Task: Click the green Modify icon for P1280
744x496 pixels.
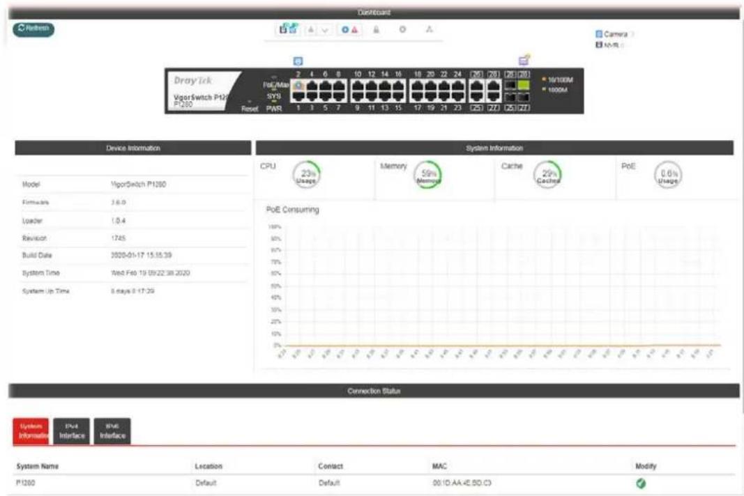Action: [641, 483]
